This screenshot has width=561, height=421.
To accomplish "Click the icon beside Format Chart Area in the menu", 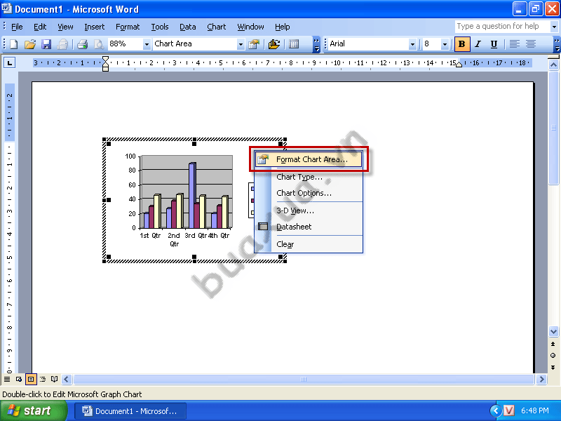I will (263, 159).
